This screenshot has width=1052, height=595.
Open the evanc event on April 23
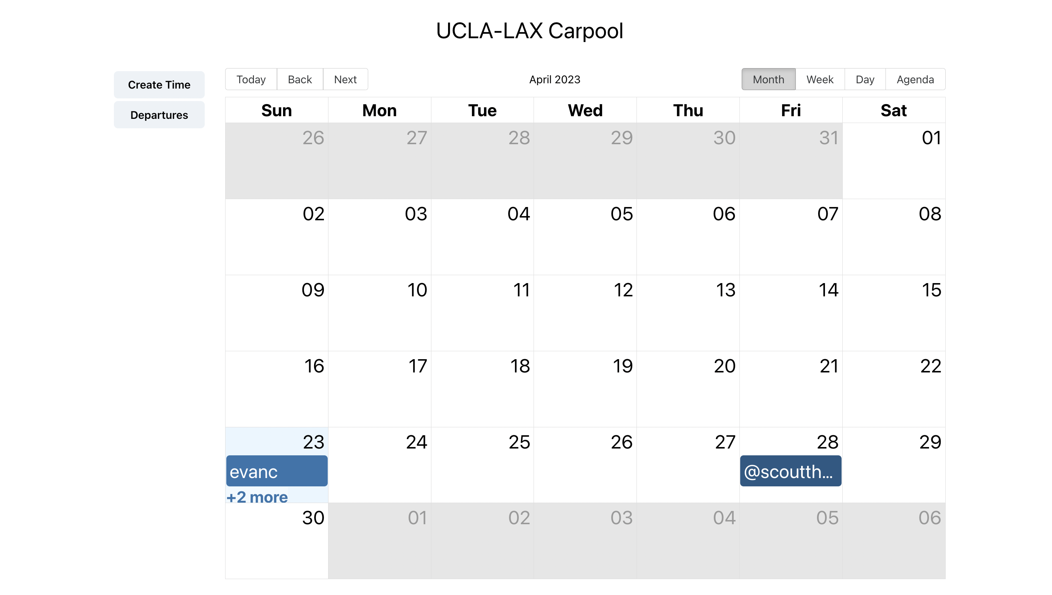click(x=277, y=471)
